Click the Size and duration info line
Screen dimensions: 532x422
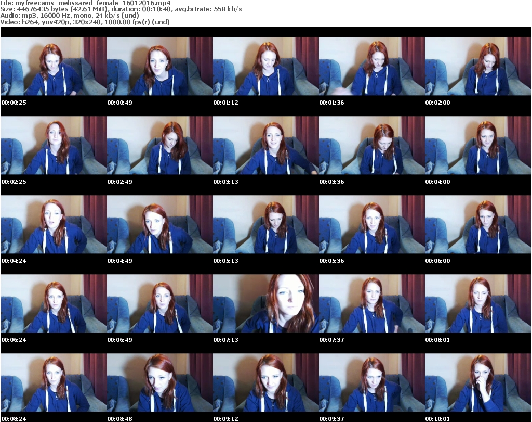point(121,9)
